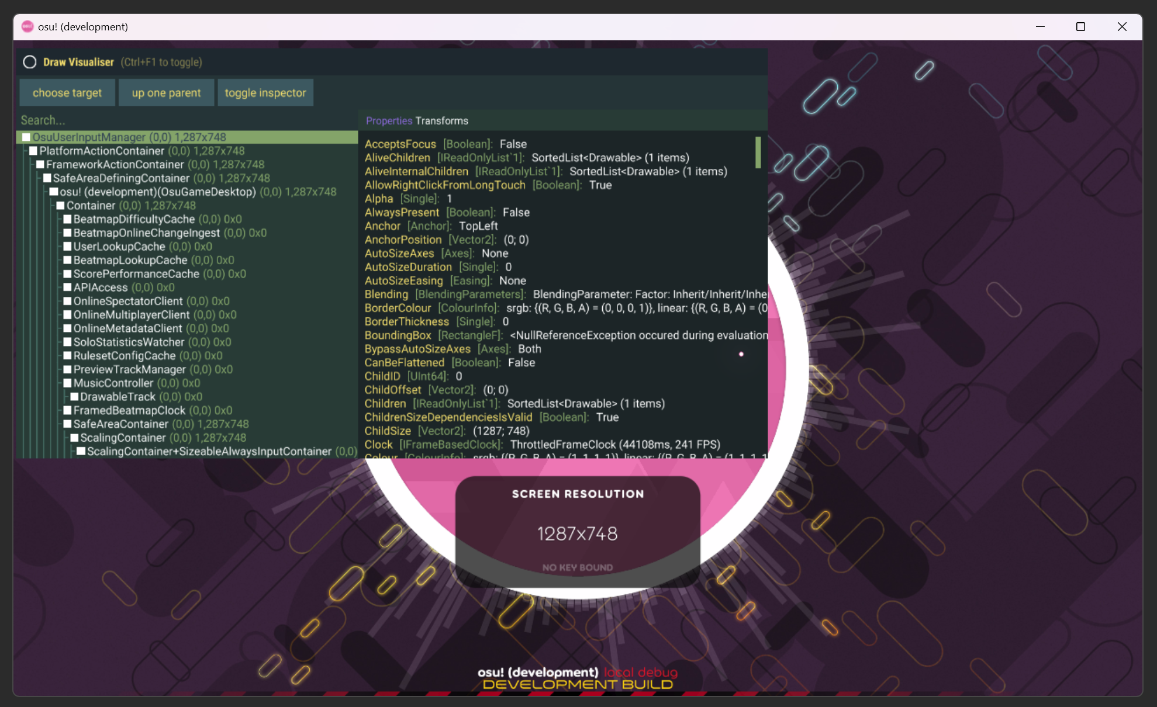Image resolution: width=1157 pixels, height=707 pixels.
Task: Click the properties panel scrollbar
Action: tap(758, 153)
